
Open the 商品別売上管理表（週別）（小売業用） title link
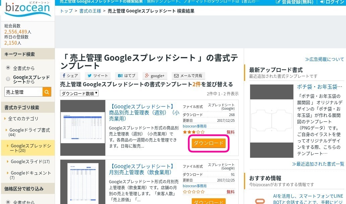coord(144,112)
